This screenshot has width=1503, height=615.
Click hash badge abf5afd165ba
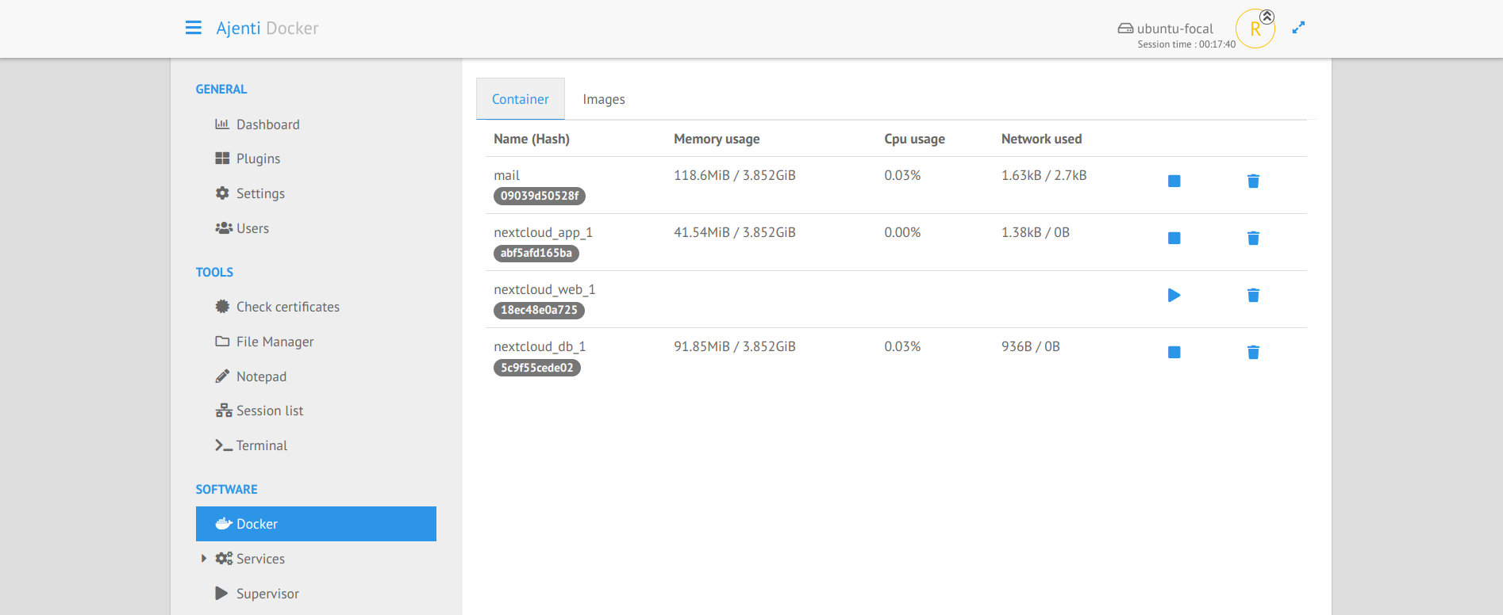[536, 253]
